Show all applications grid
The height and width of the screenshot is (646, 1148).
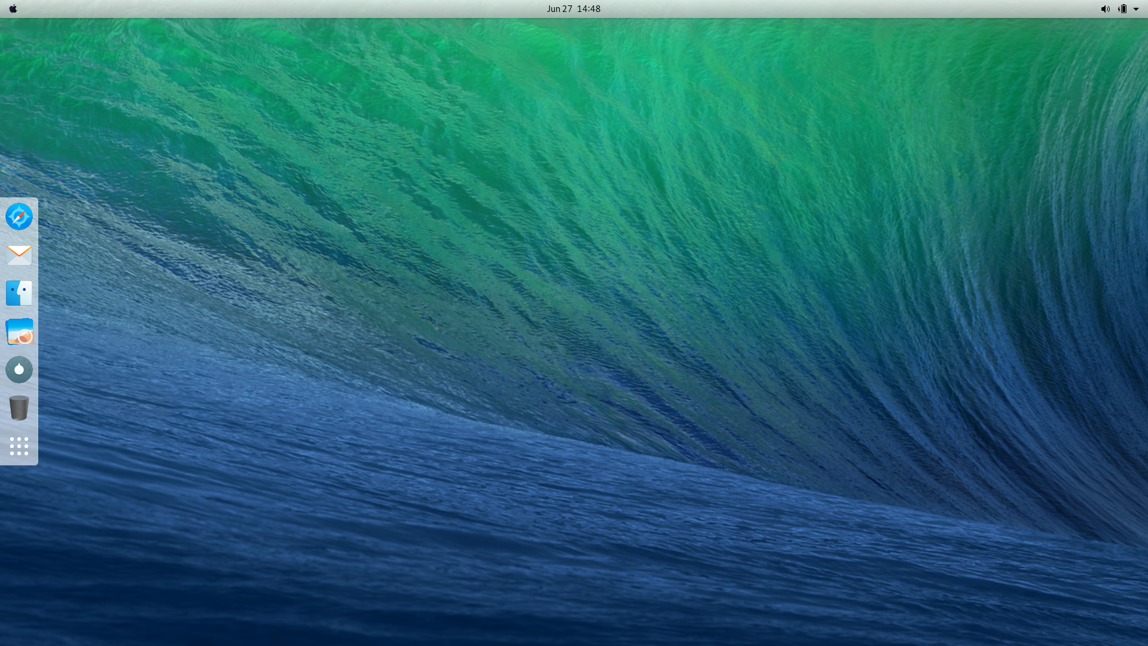(19, 446)
